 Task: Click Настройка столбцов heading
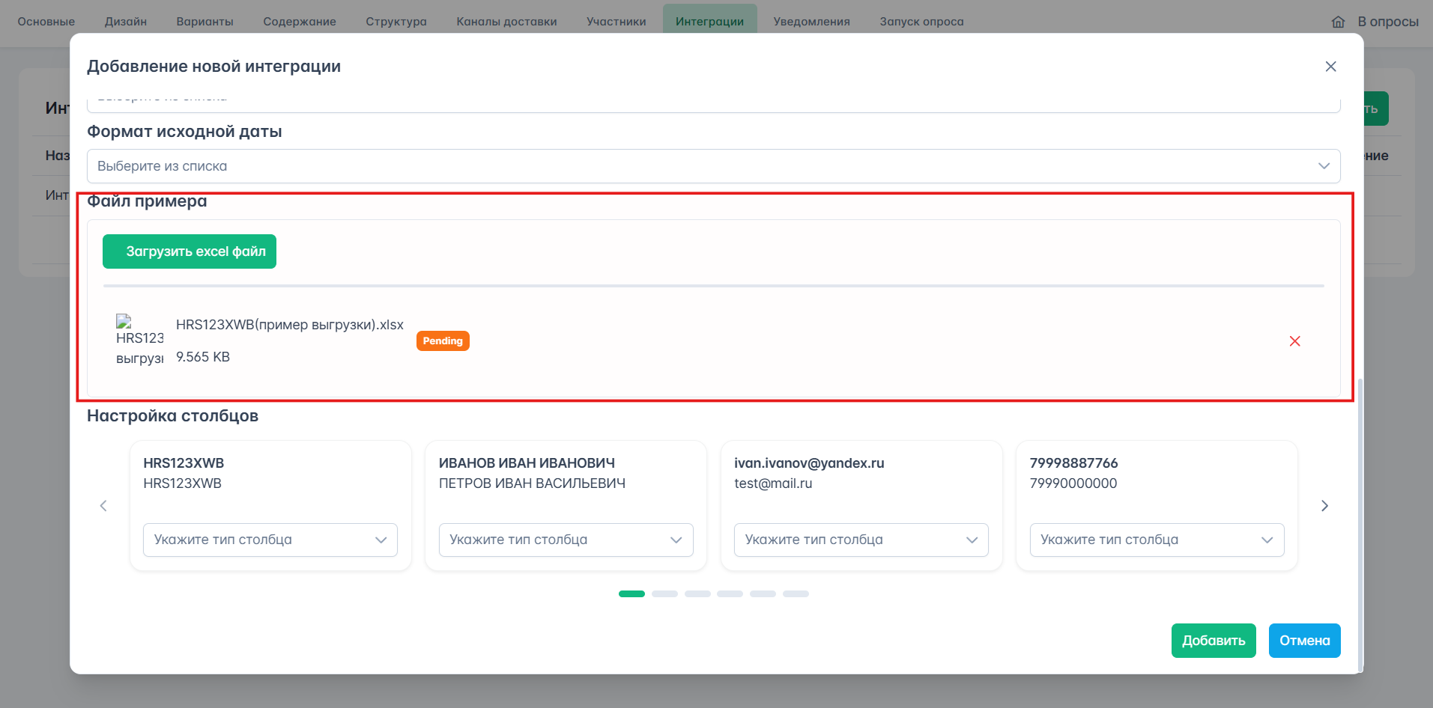[x=172, y=416]
